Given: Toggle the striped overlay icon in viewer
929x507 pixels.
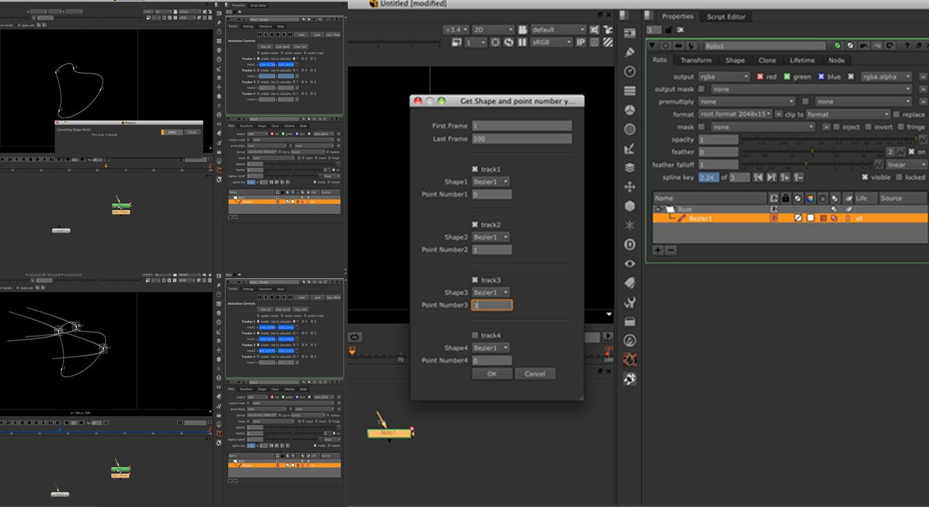Looking at the screenshot, I should pos(607,43).
